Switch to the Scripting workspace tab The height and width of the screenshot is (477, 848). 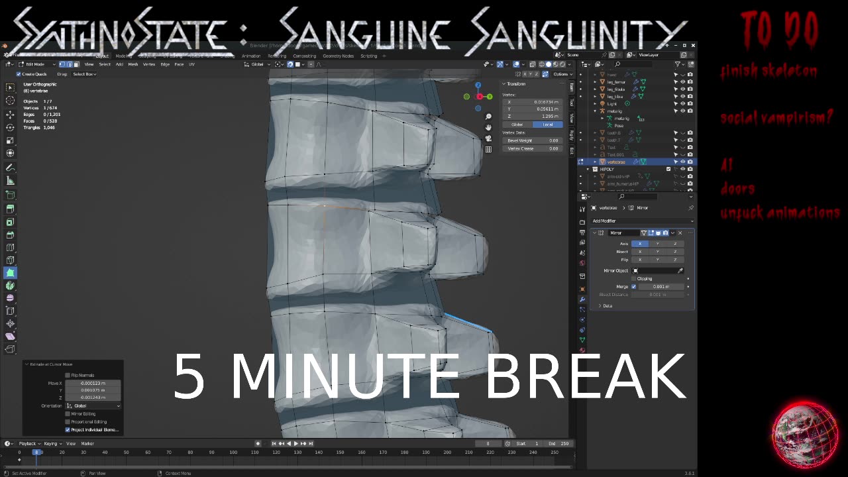[368, 56]
